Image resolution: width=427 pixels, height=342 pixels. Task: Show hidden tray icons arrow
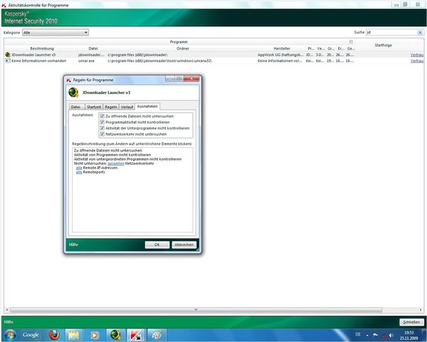pos(367,335)
